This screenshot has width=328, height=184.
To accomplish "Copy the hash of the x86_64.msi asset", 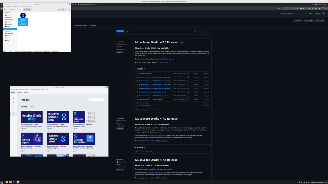I will [188, 92].
